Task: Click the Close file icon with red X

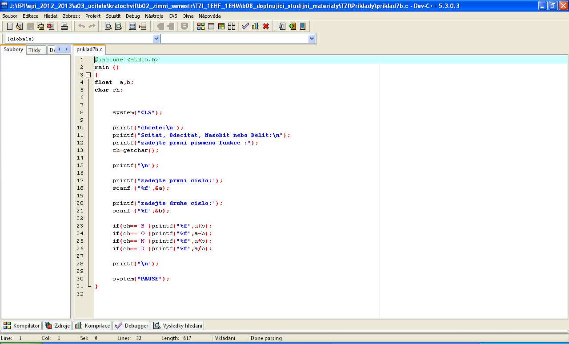Action: [x=51, y=26]
